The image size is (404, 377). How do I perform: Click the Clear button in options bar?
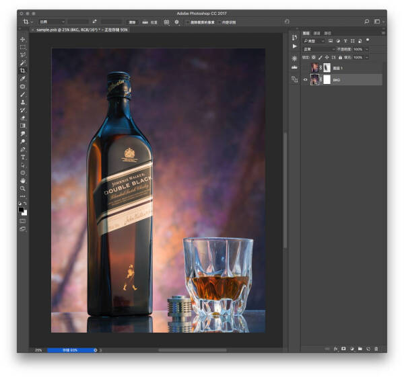click(132, 22)
